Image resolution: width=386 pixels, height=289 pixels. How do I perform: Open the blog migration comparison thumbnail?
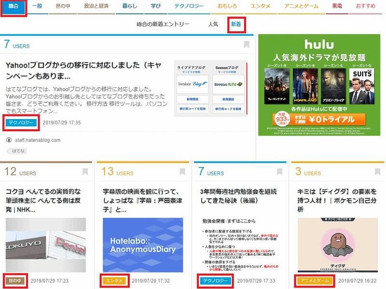pos(210,89)
